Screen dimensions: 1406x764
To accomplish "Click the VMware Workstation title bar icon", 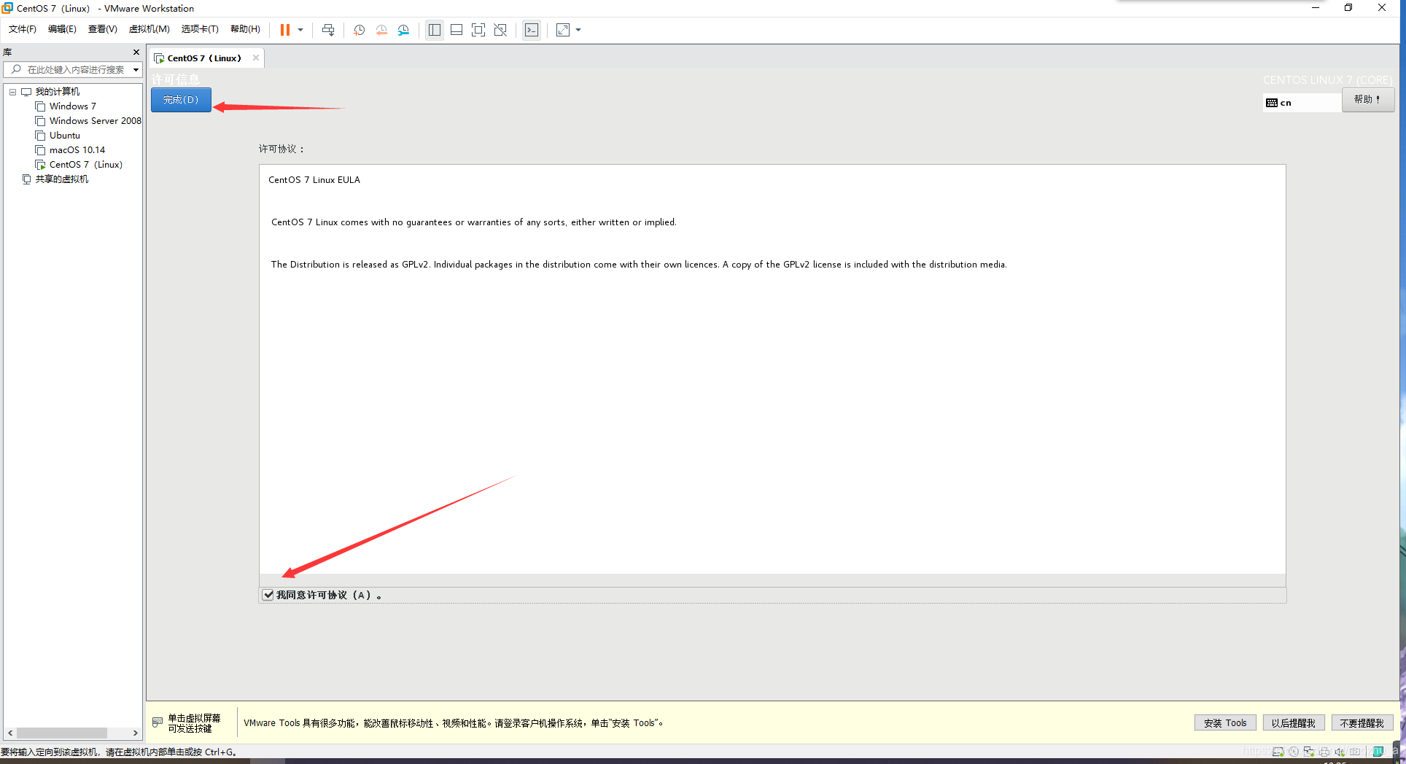I will click(7, 8).
